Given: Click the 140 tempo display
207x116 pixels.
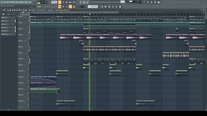Looking at the screenshot, I should click(x=54, y=2).
